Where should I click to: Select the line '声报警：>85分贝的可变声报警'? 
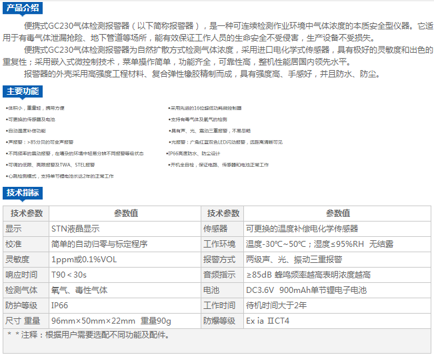pyautogui.click(x=39, y=142)
